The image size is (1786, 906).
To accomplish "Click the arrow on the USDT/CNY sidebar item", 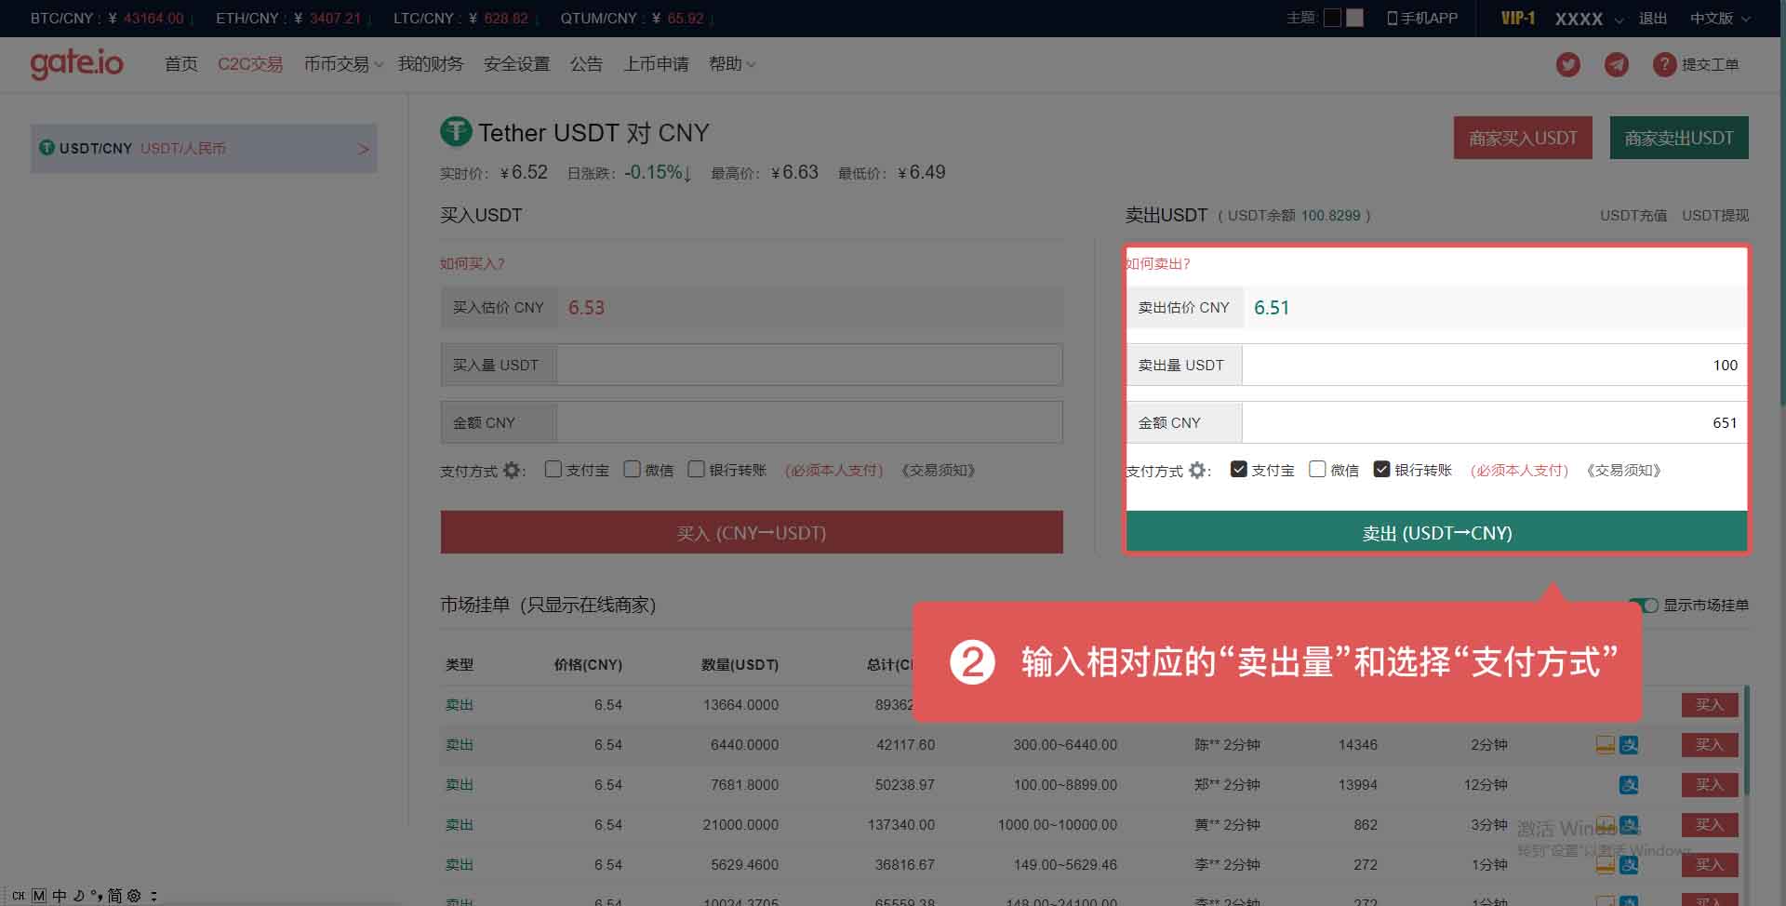I will (x=363, y=149).
